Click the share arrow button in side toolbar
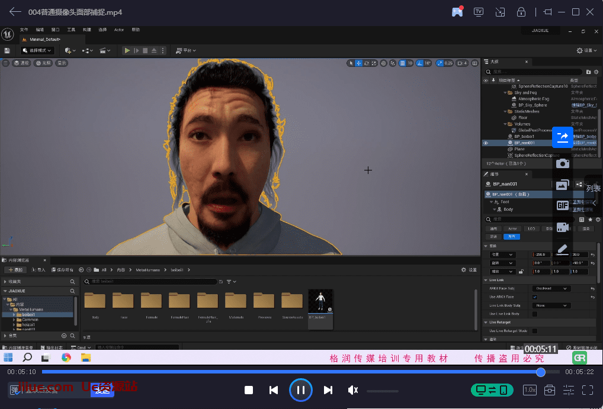 point(562,137)
